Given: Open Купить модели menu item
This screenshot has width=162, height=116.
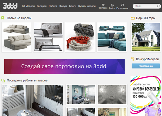Looking at the screenshot, I should pos(87,6).
